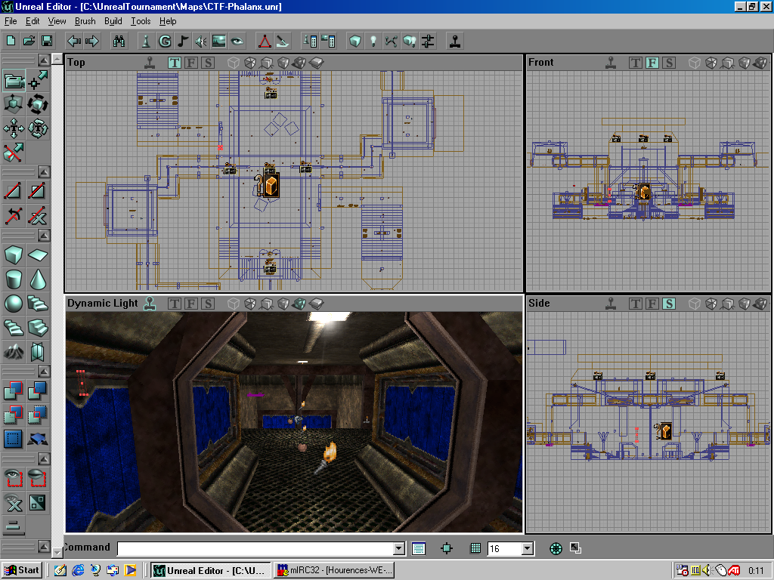Screen dimensions: 774x580
Task: Click the Start button on the taskbar
Action: pyautogui.click(x=19, y=569)
